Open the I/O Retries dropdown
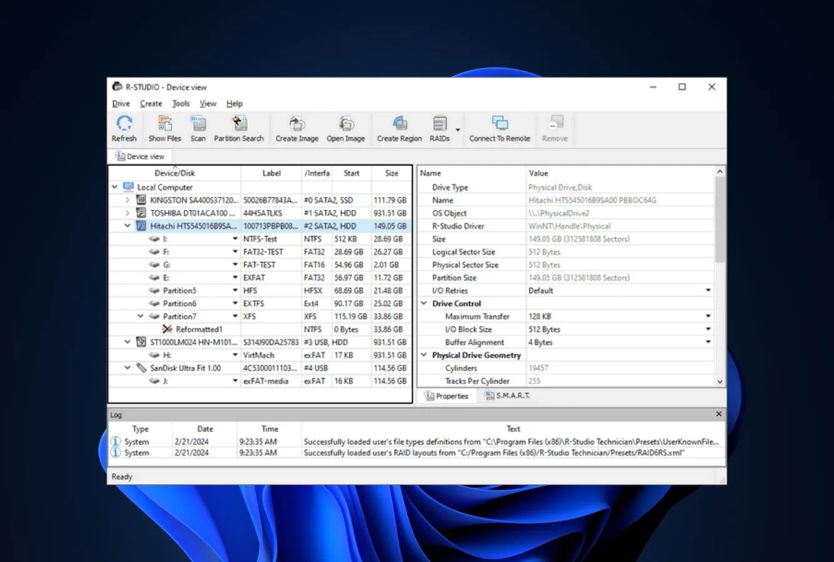 click(x=708, y=290)
